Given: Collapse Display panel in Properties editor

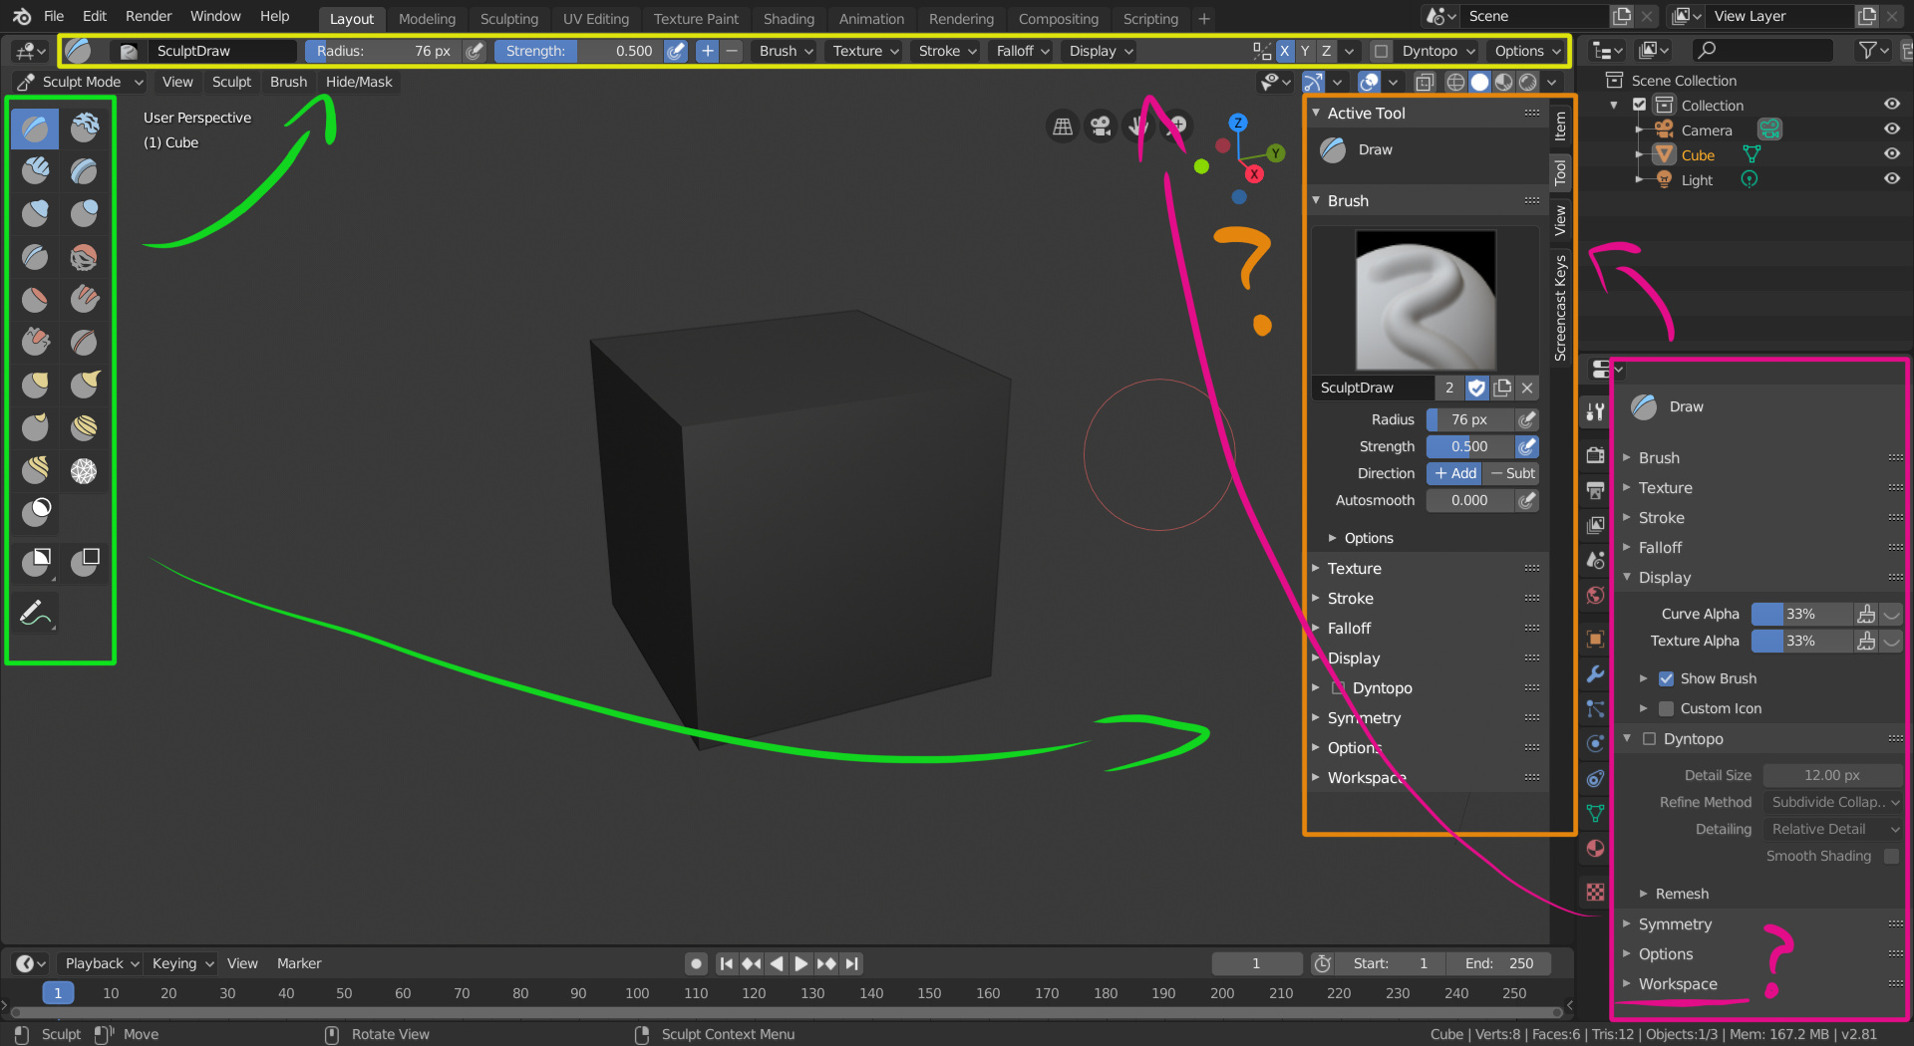Looking at the screenshot, I should coord(1760,577).
